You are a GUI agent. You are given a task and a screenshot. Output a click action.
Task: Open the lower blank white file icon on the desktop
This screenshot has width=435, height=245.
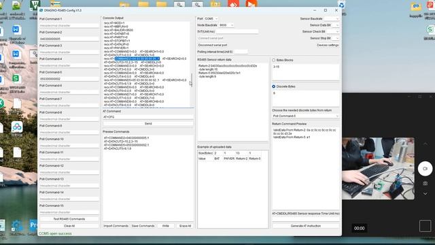point(17,152)
